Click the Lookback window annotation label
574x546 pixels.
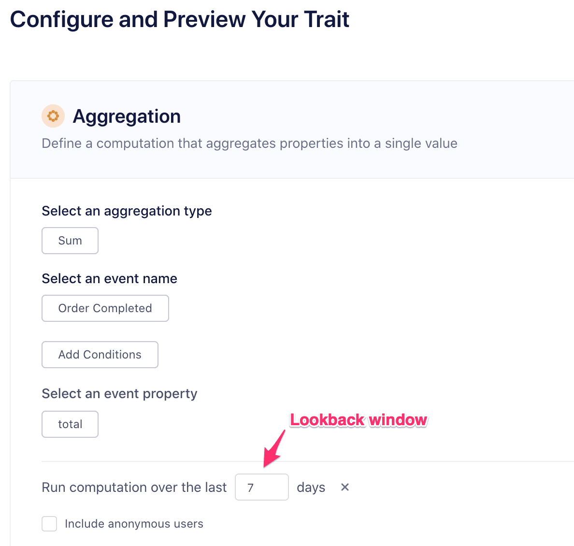(359, 420)
